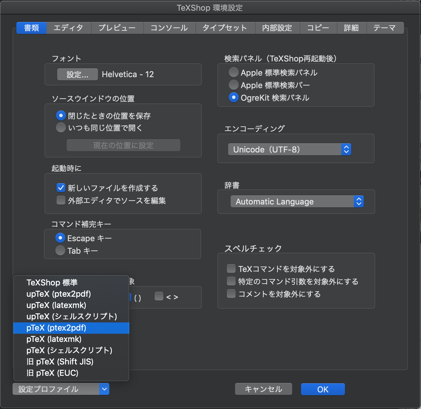Open the プレビュー tab
This screenshot has height=409, width=421.
click(117, 28)
